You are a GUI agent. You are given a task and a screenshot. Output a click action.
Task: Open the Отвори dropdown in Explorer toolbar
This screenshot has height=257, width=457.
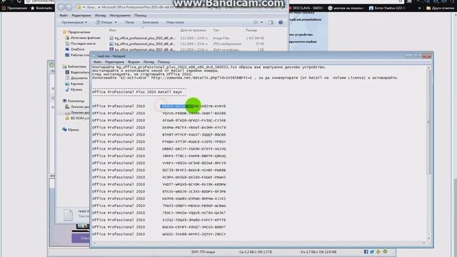[x=106, y=22]
